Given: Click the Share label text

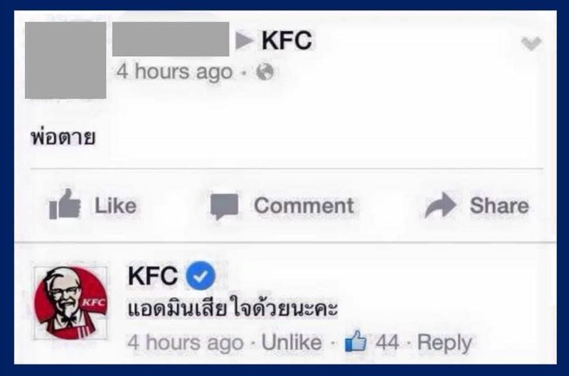Looking at the screenshot, I should coord(499,205).
